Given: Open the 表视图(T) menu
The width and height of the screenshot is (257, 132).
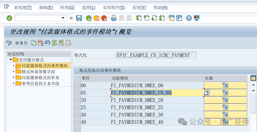Looking at the screenshot, I should pos(23,7).
